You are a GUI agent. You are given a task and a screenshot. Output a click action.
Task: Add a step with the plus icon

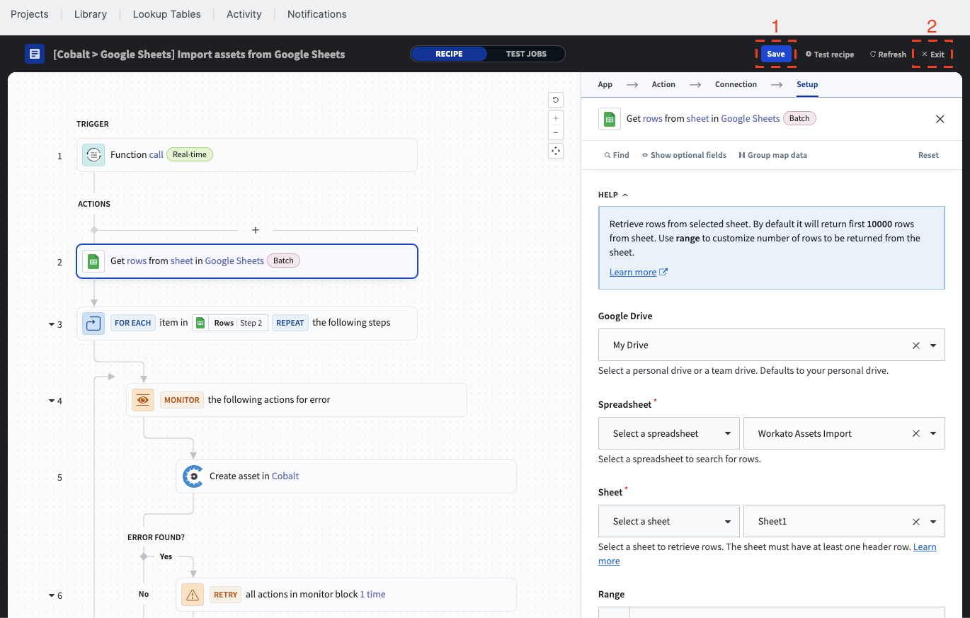click(x=256, y=230)
